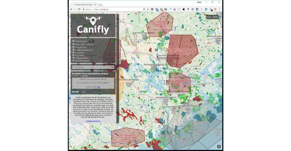
Task: Close the Canifly browser tab
Action: pyautogui.click(x=95, y=5)
